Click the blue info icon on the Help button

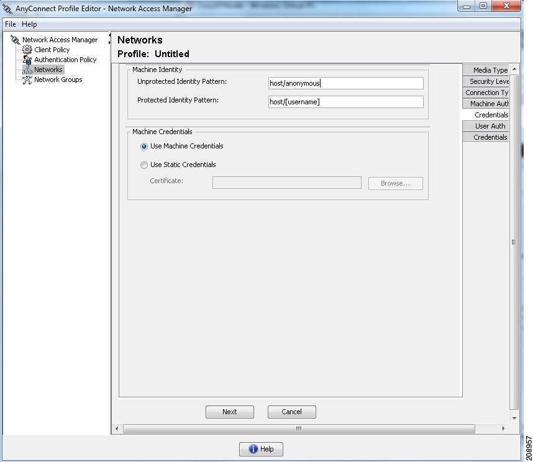[x=253, y=449]
